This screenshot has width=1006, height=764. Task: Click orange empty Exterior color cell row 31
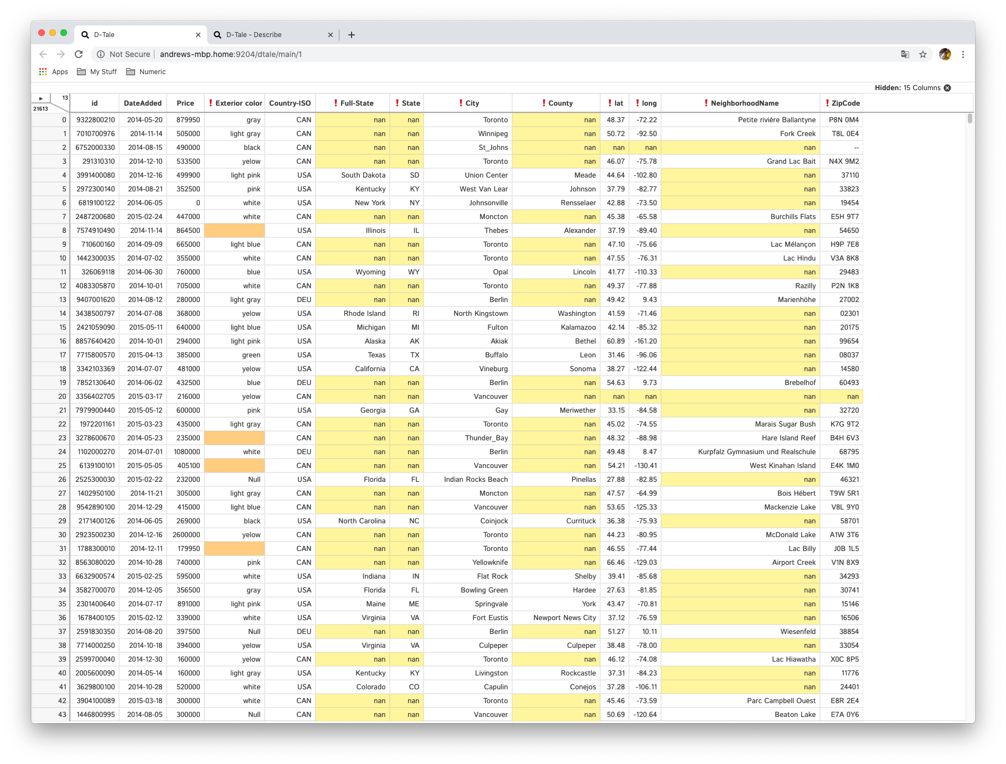[x=235, y=549]
